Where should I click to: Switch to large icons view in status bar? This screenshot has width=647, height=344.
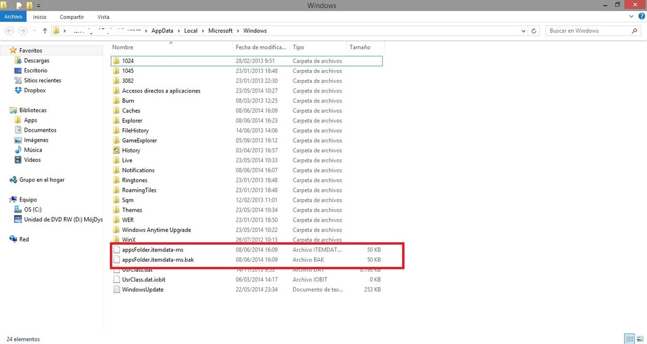tap(640, 339)
